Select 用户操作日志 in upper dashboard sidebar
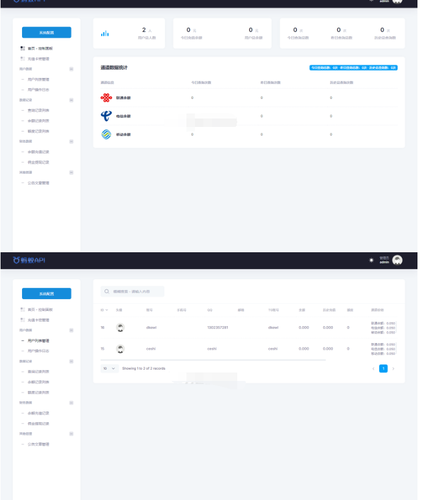 38,90
